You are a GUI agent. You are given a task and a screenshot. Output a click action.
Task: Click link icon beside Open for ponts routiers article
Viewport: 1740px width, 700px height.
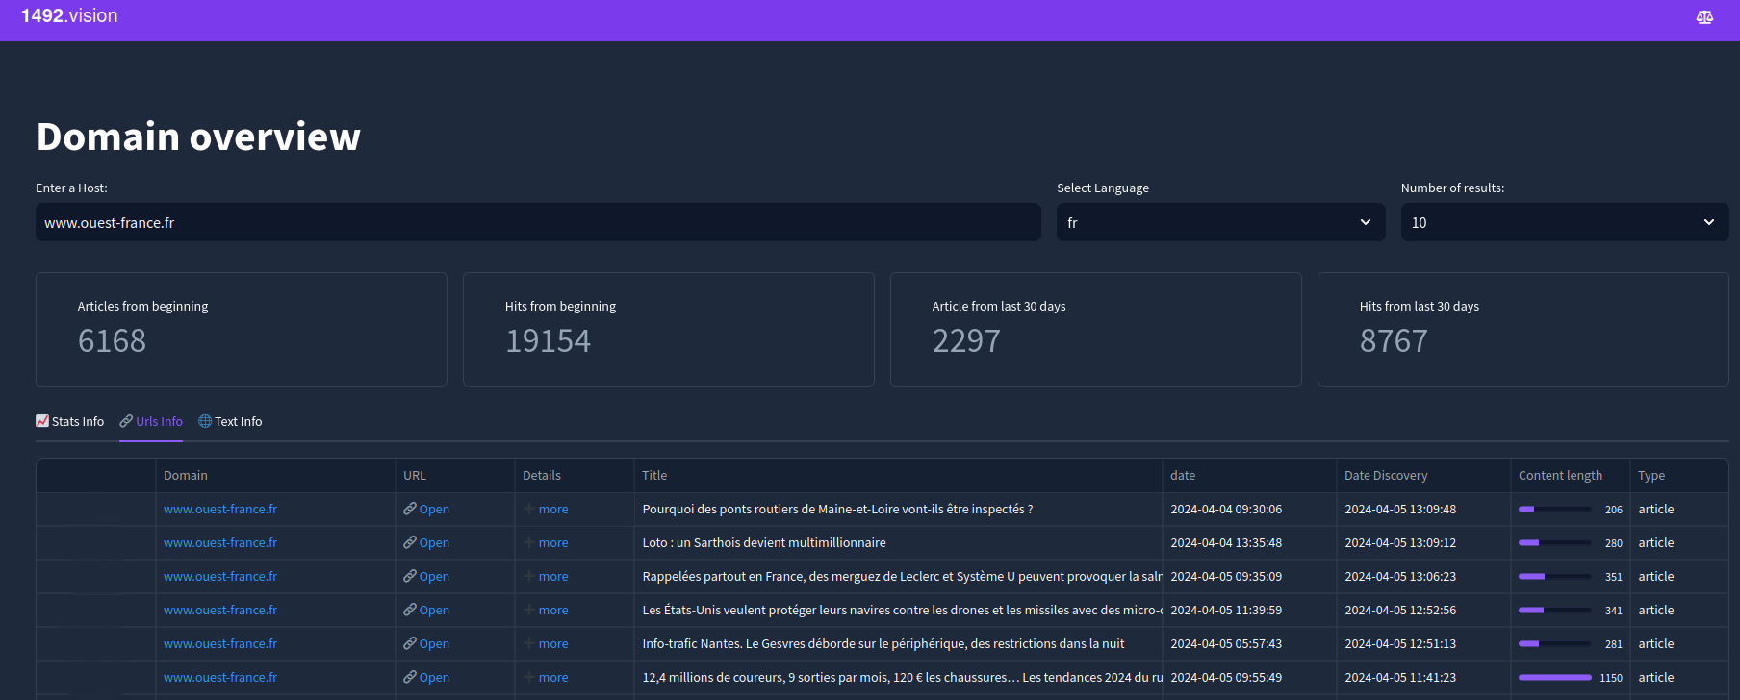pyautogui.click(x=410, y=509)
